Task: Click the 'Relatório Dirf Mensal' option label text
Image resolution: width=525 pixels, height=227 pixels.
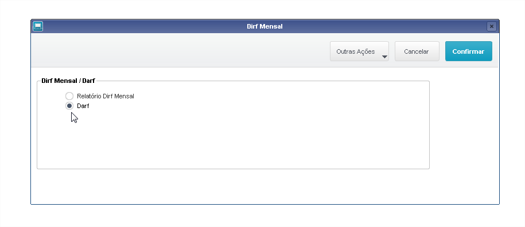Action: click(106, 96)
